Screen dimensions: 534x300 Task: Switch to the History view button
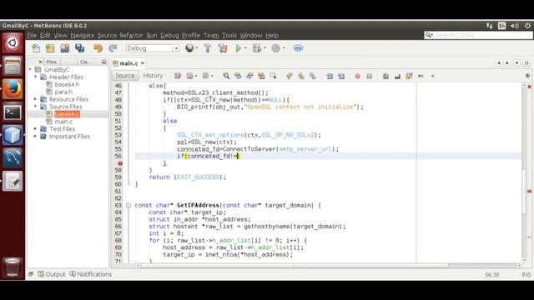(153, 76)
